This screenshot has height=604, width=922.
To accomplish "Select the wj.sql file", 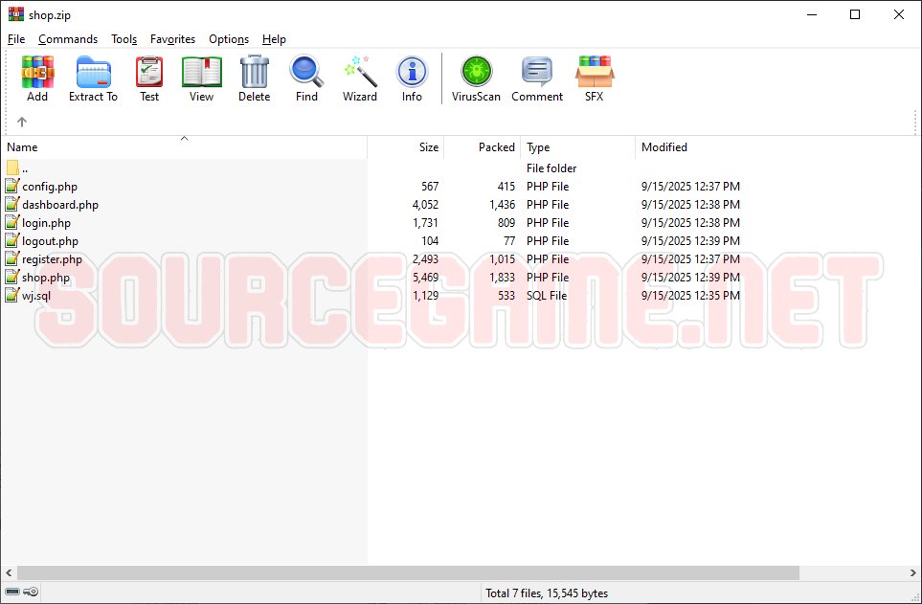I will (36, 296).
